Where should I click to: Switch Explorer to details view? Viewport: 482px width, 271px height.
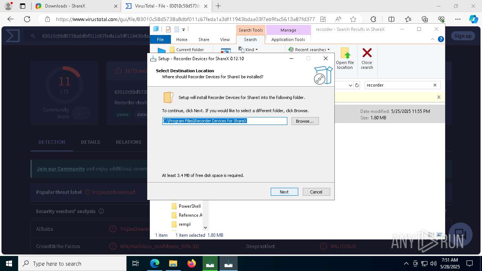[x=432, y=235]
